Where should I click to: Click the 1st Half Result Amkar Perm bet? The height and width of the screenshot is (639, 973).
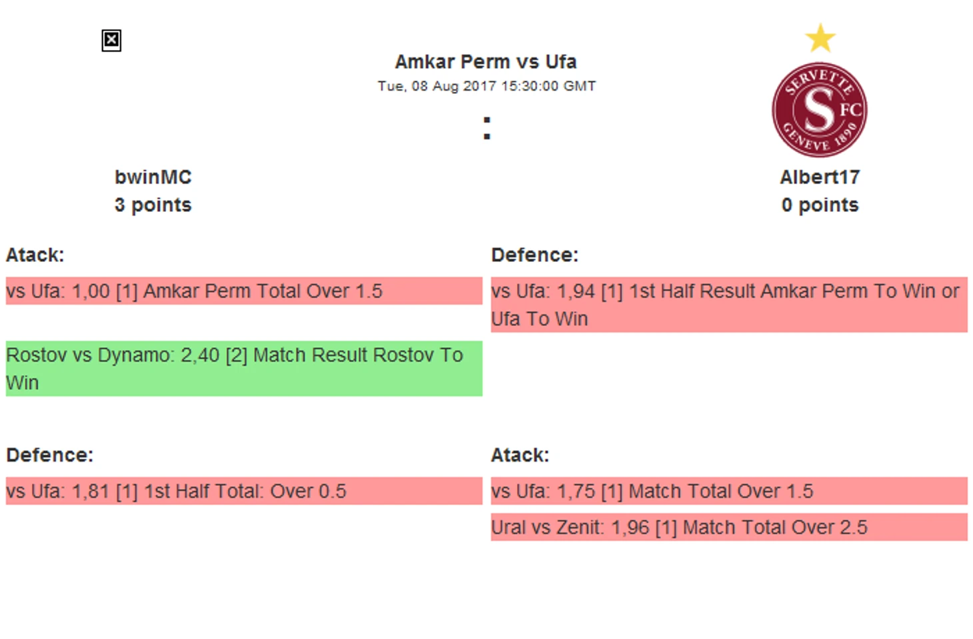pyautogui.click(x=729, y=305)
